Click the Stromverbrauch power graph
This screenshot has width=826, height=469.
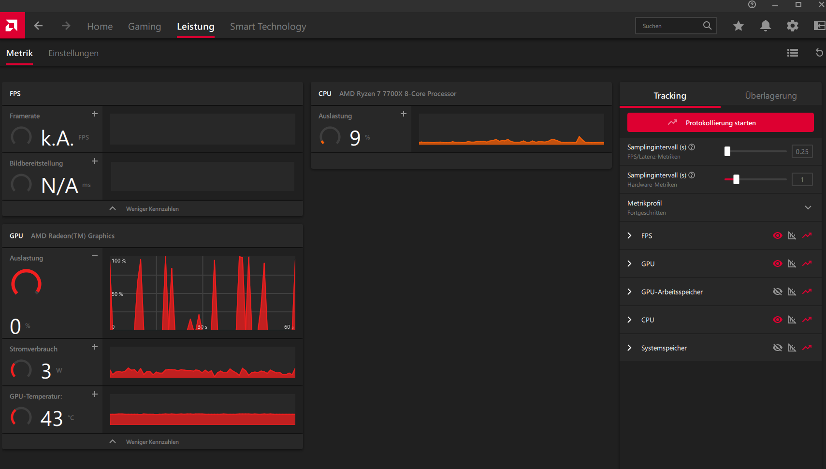(x=203, y=362)
